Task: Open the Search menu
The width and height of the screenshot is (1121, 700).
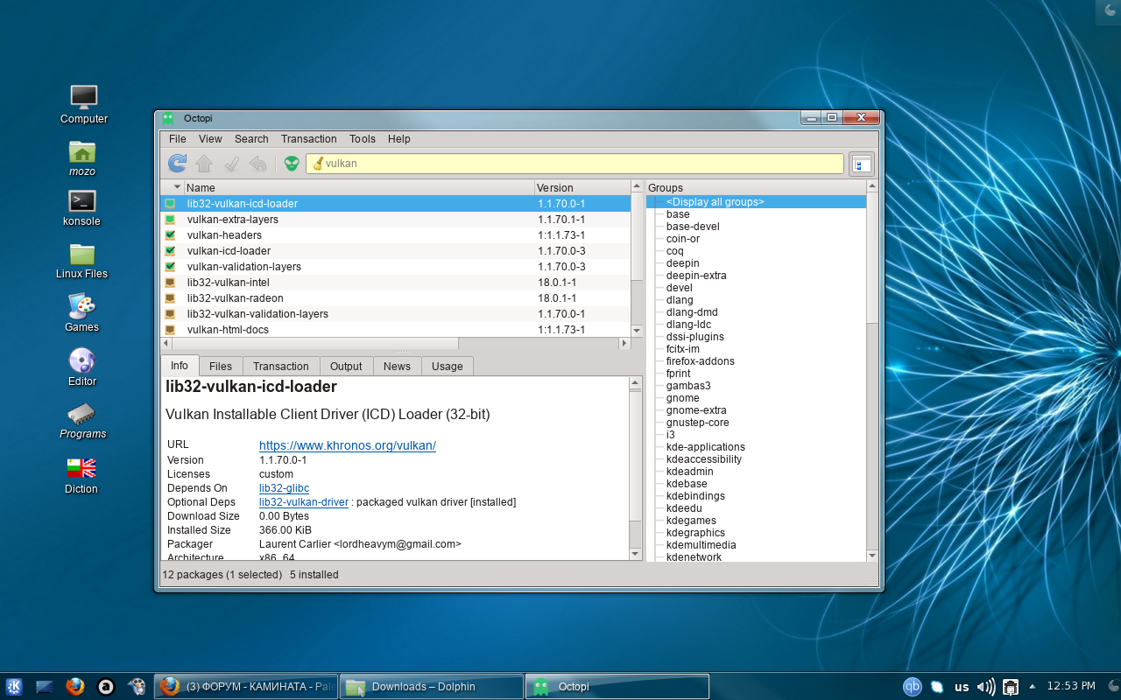Action: pyautogui.click(x=251, y=139)
